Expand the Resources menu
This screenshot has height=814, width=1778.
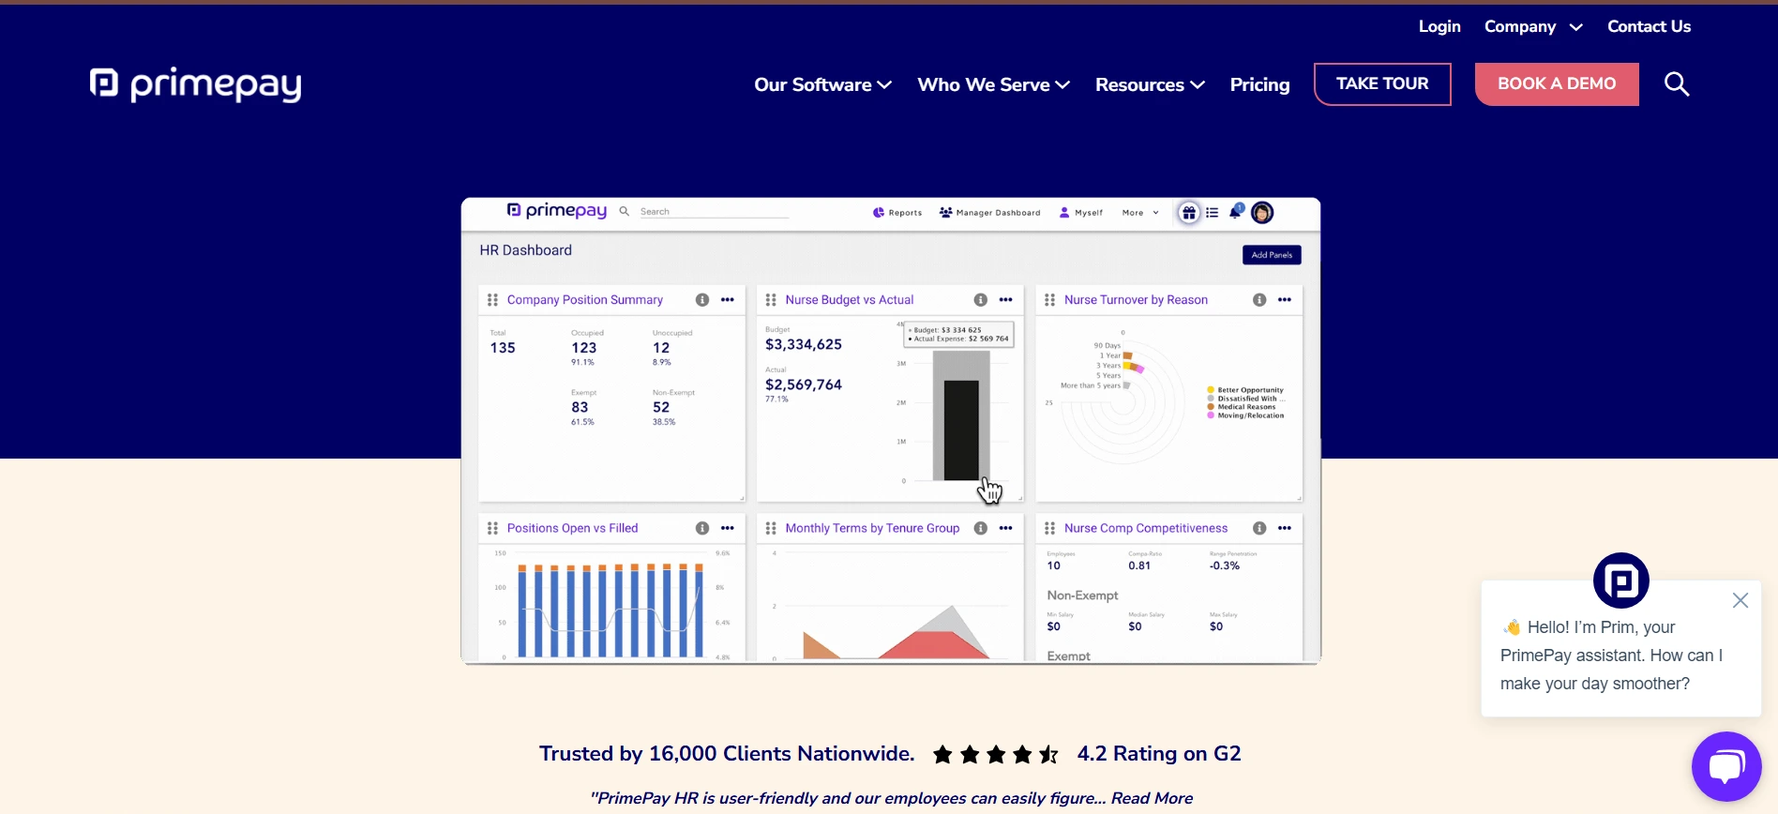[x=1150, y=84]
